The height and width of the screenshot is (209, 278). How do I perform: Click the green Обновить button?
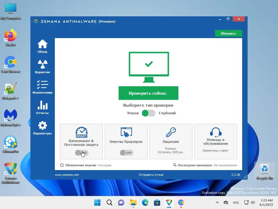pos(228,33)
